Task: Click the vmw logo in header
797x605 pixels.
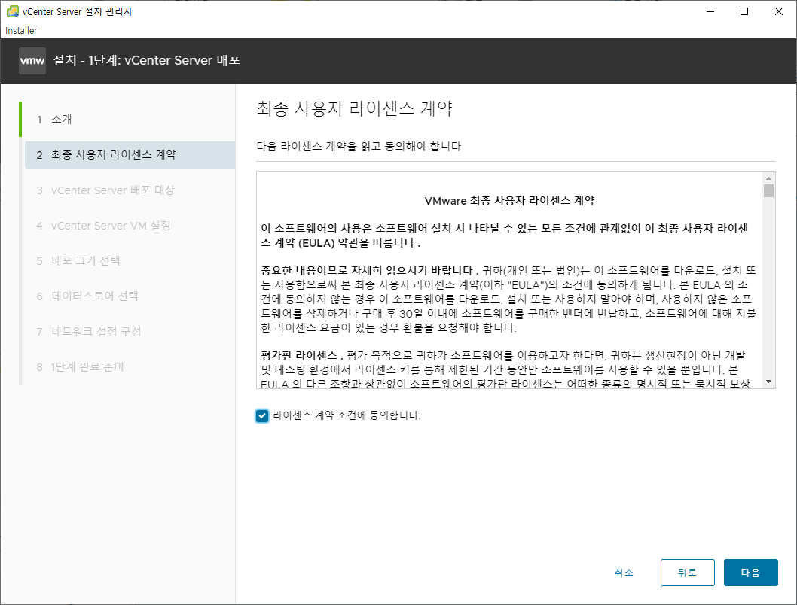Action: [32, 61]
